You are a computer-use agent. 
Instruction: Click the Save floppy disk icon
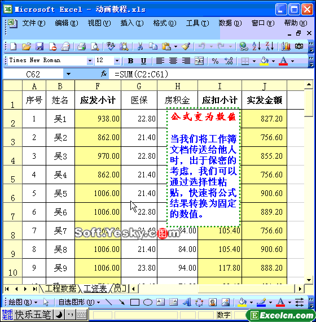coord(39,46)
